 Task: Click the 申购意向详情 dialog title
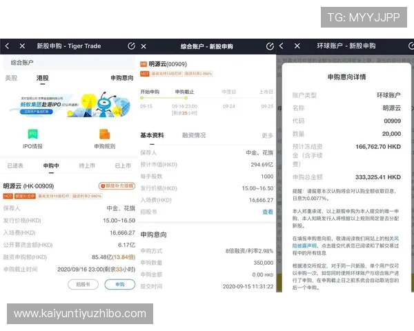(x=346, y=77)
